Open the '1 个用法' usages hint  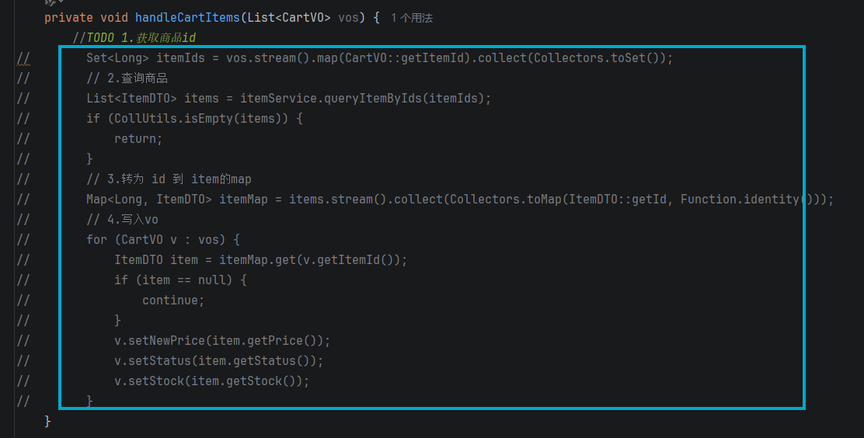pyautogui.click(x=412, y=18)
